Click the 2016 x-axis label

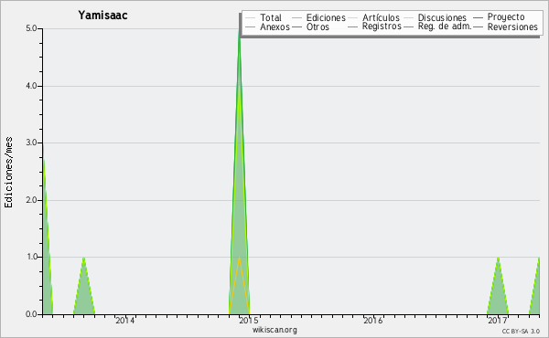pyautogui.click(x=373, y=320)
